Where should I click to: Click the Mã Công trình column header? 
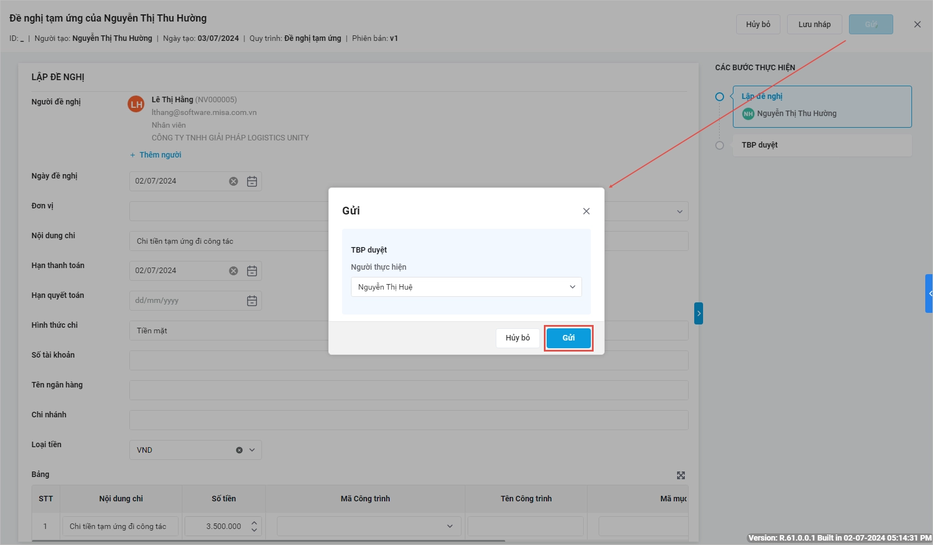pos(365,499)
